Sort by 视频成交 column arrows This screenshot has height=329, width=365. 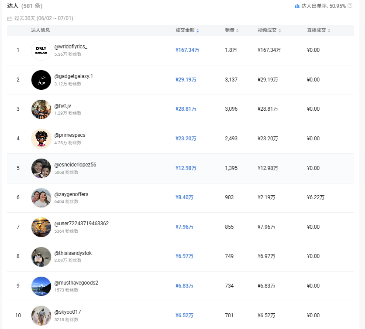tap(279, 31)
